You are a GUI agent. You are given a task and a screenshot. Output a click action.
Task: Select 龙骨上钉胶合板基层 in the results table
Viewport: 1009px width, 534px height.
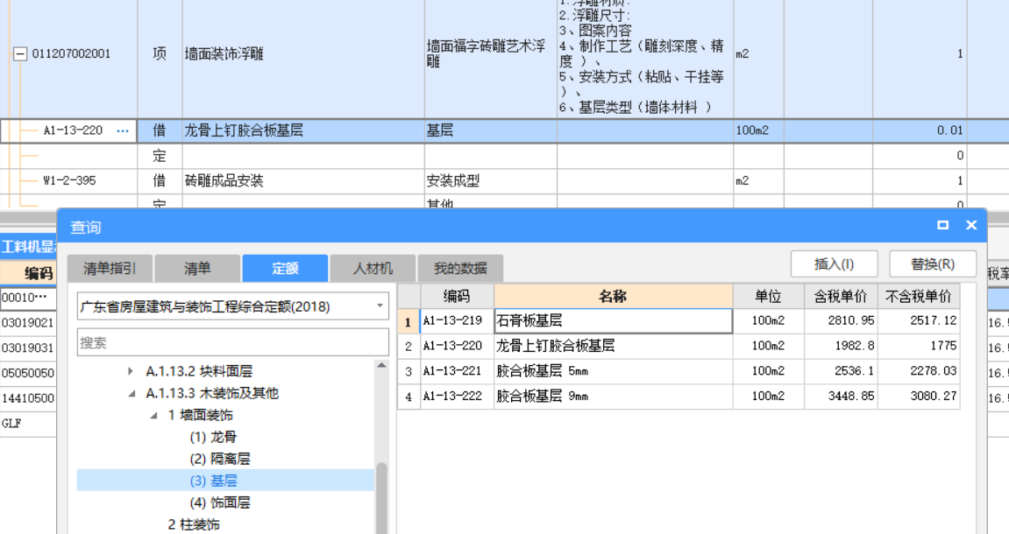pos(614,346)
